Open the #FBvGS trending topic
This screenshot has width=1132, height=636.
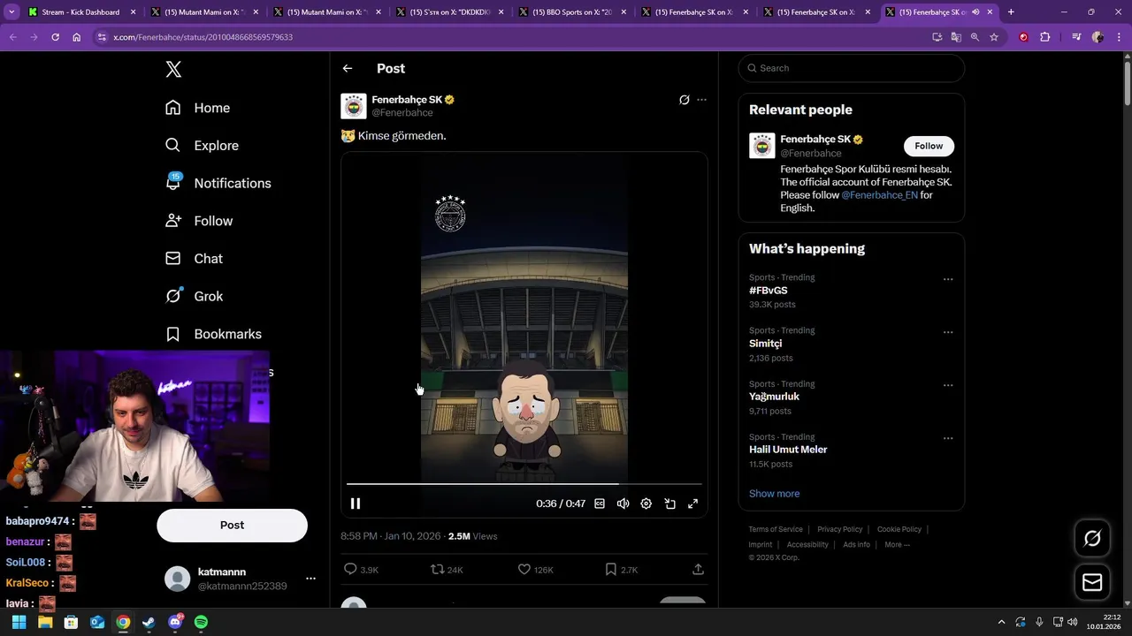tap(768, 291)
